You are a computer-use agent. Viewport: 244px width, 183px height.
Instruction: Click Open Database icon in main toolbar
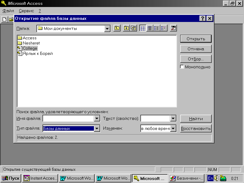pos(11,20)
